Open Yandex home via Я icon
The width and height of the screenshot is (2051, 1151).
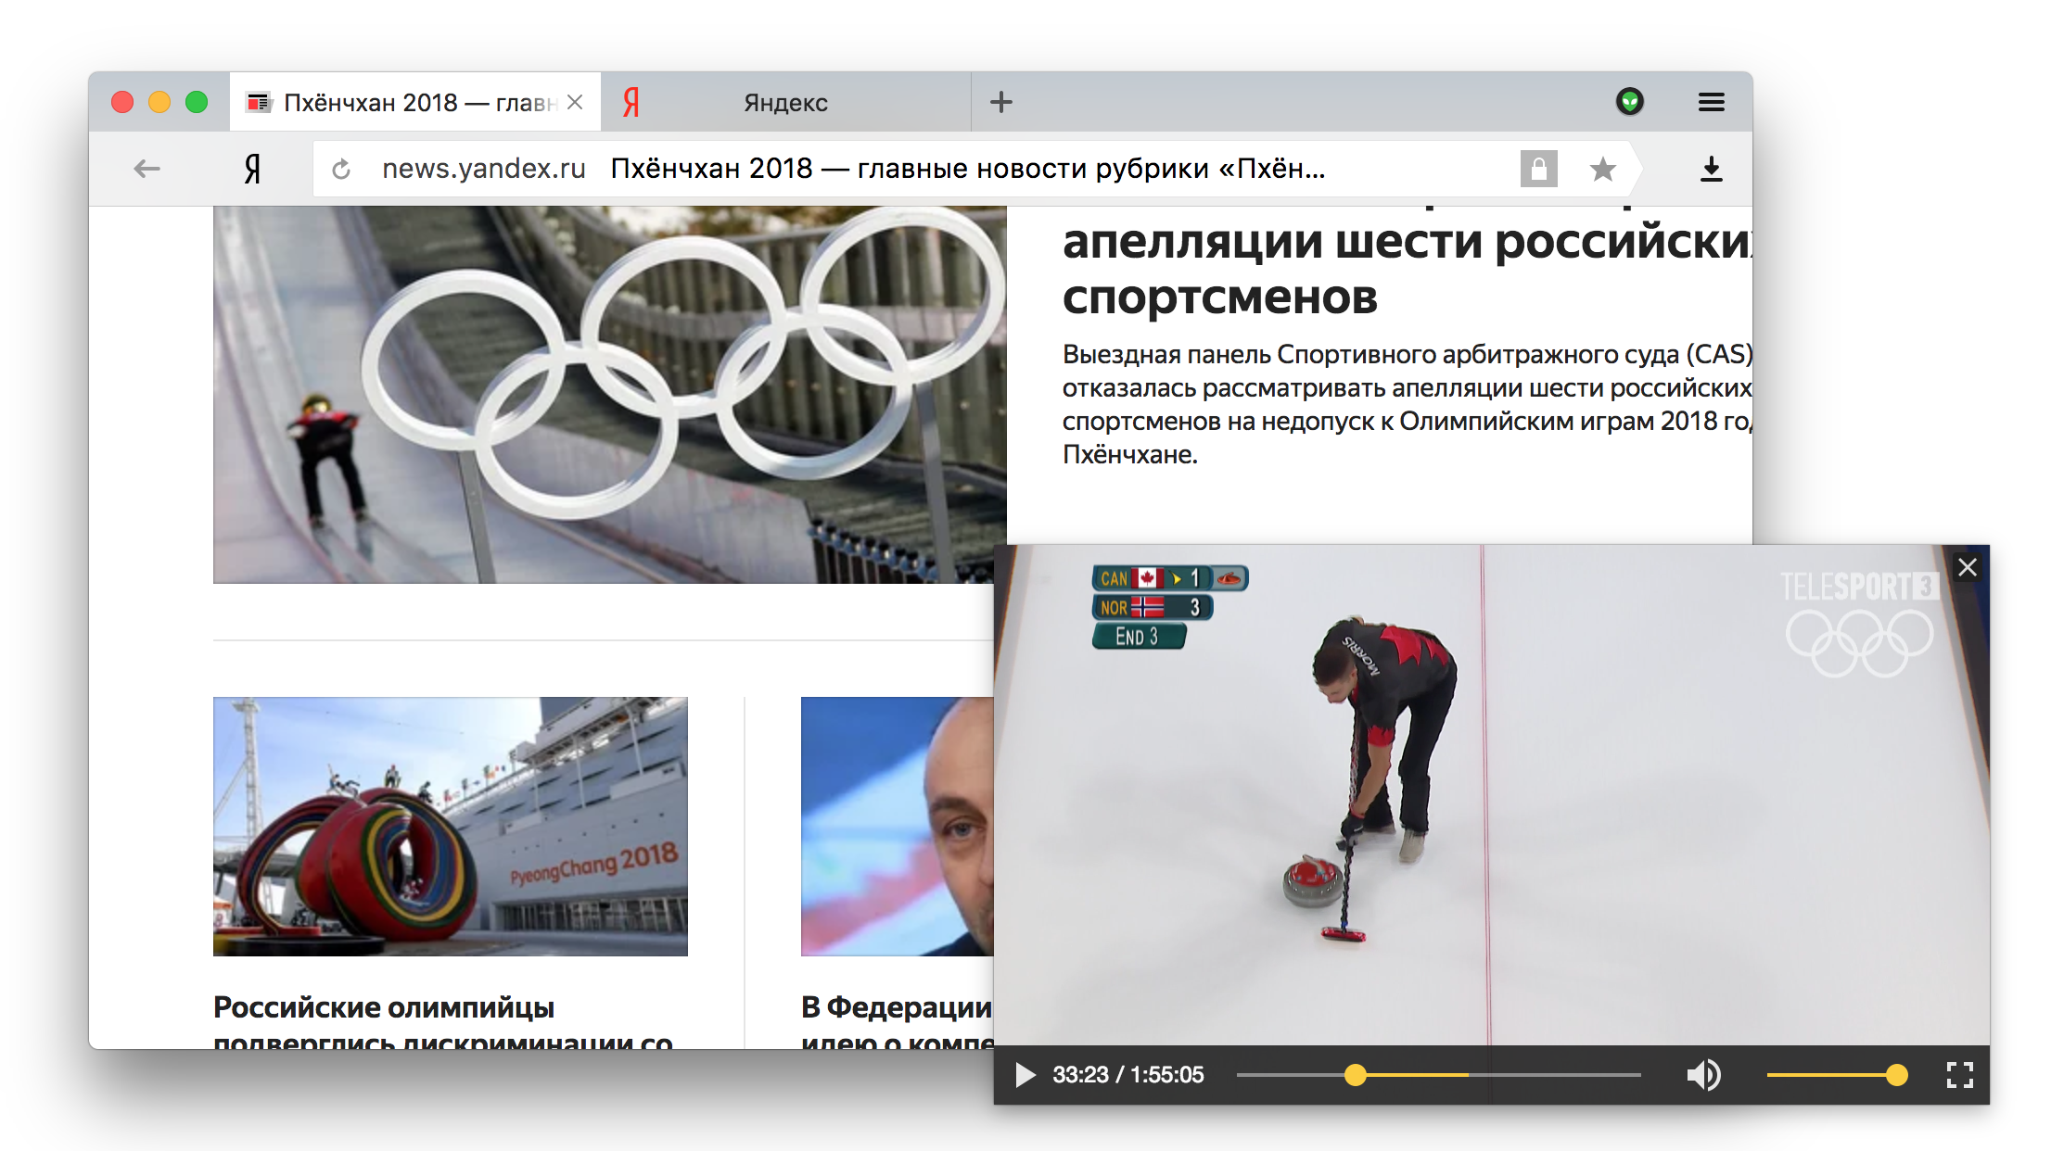252,169
